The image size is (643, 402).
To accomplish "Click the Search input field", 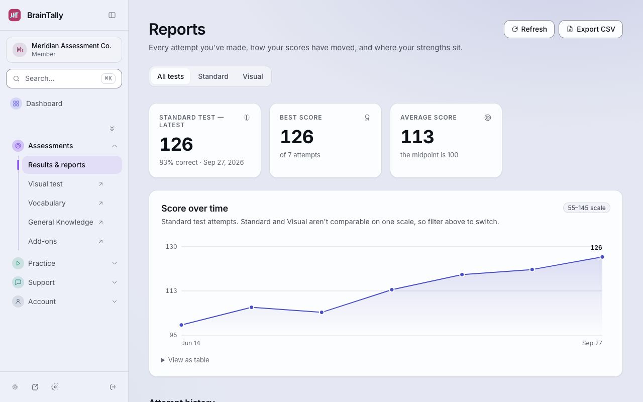I will (64, 78).
